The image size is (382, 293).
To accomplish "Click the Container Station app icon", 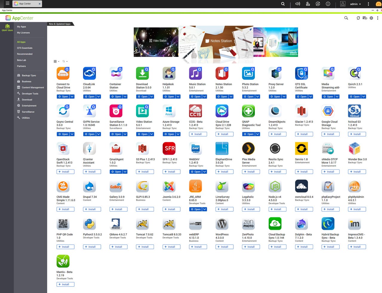I will click(116, 73).
